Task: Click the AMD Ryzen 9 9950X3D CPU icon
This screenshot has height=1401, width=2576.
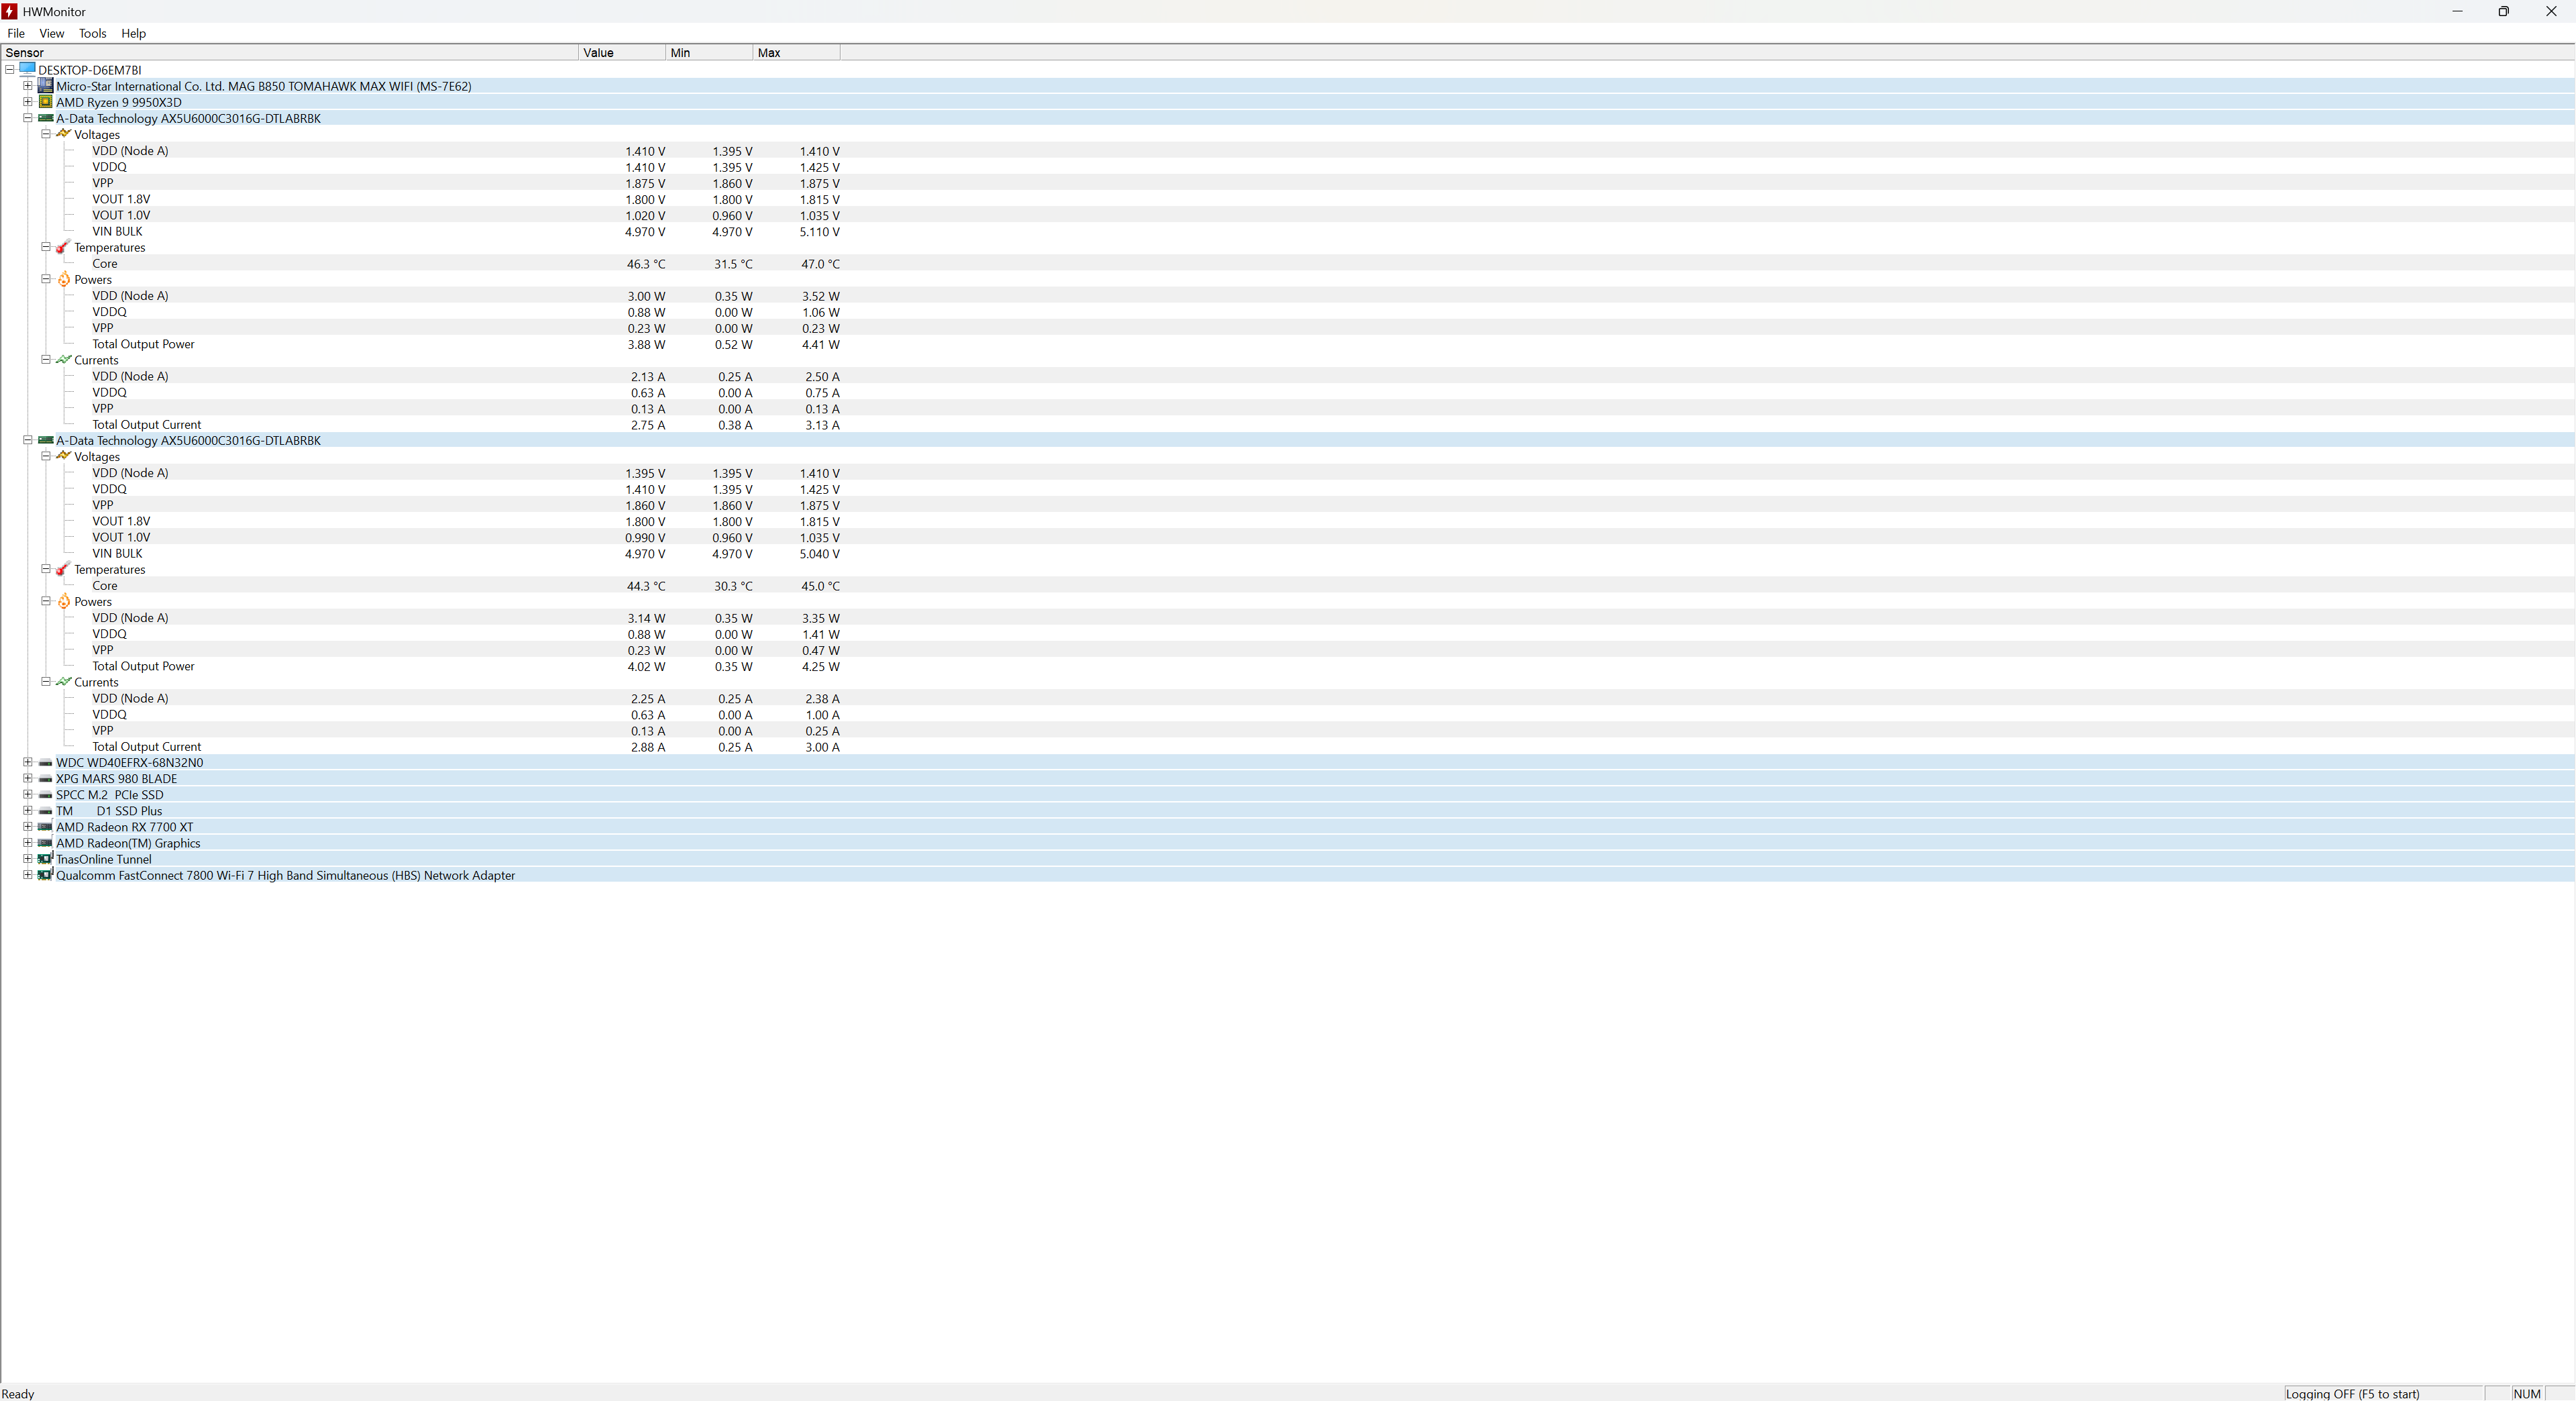Action: tap(45, 102)
